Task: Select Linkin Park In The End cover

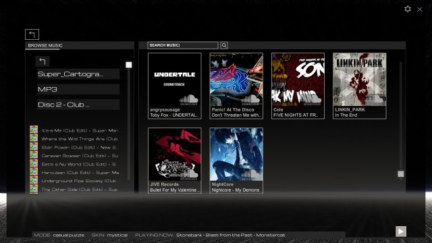Action: click(360, 80)
